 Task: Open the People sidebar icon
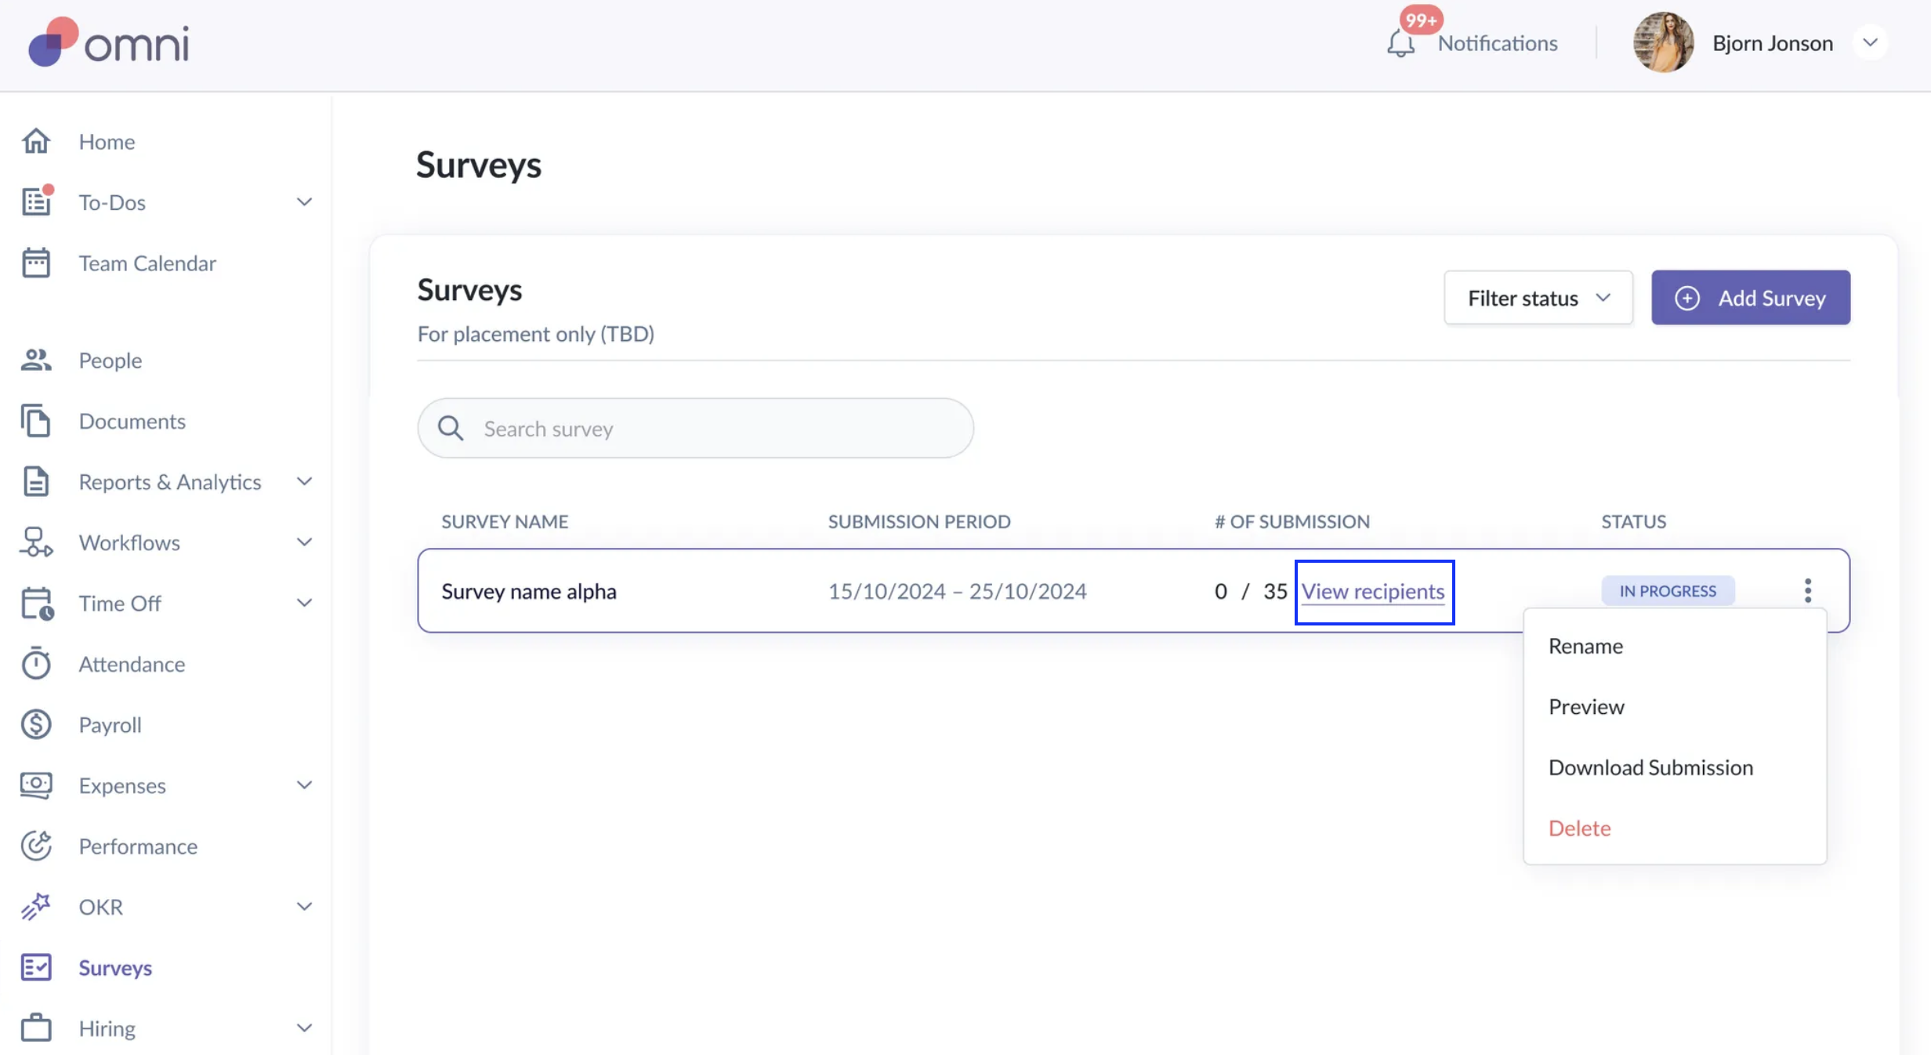(x=36, y=361)
